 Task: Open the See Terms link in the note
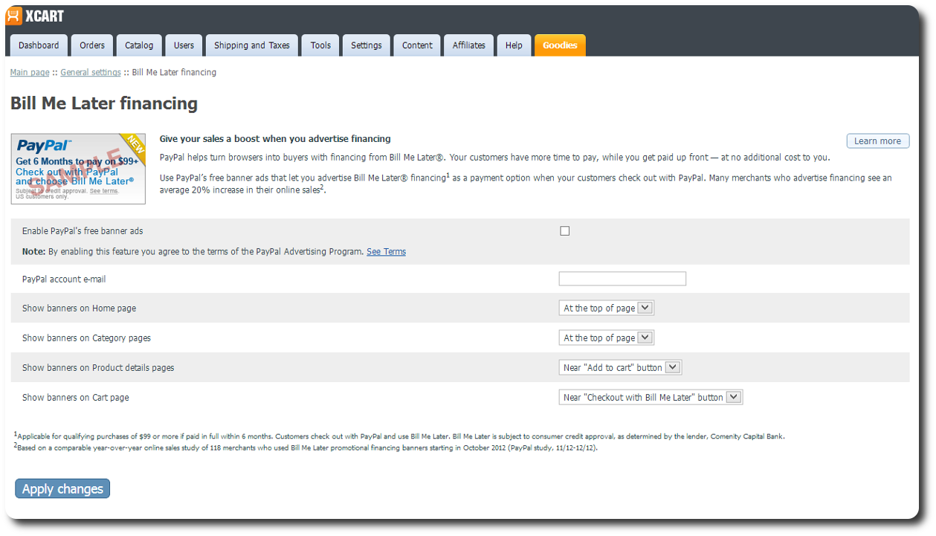(x=386, y=251)
